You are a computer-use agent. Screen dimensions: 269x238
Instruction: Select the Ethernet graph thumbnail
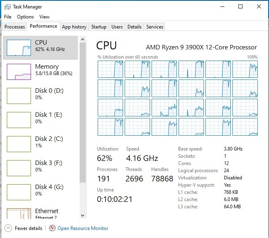coord(19,214)
